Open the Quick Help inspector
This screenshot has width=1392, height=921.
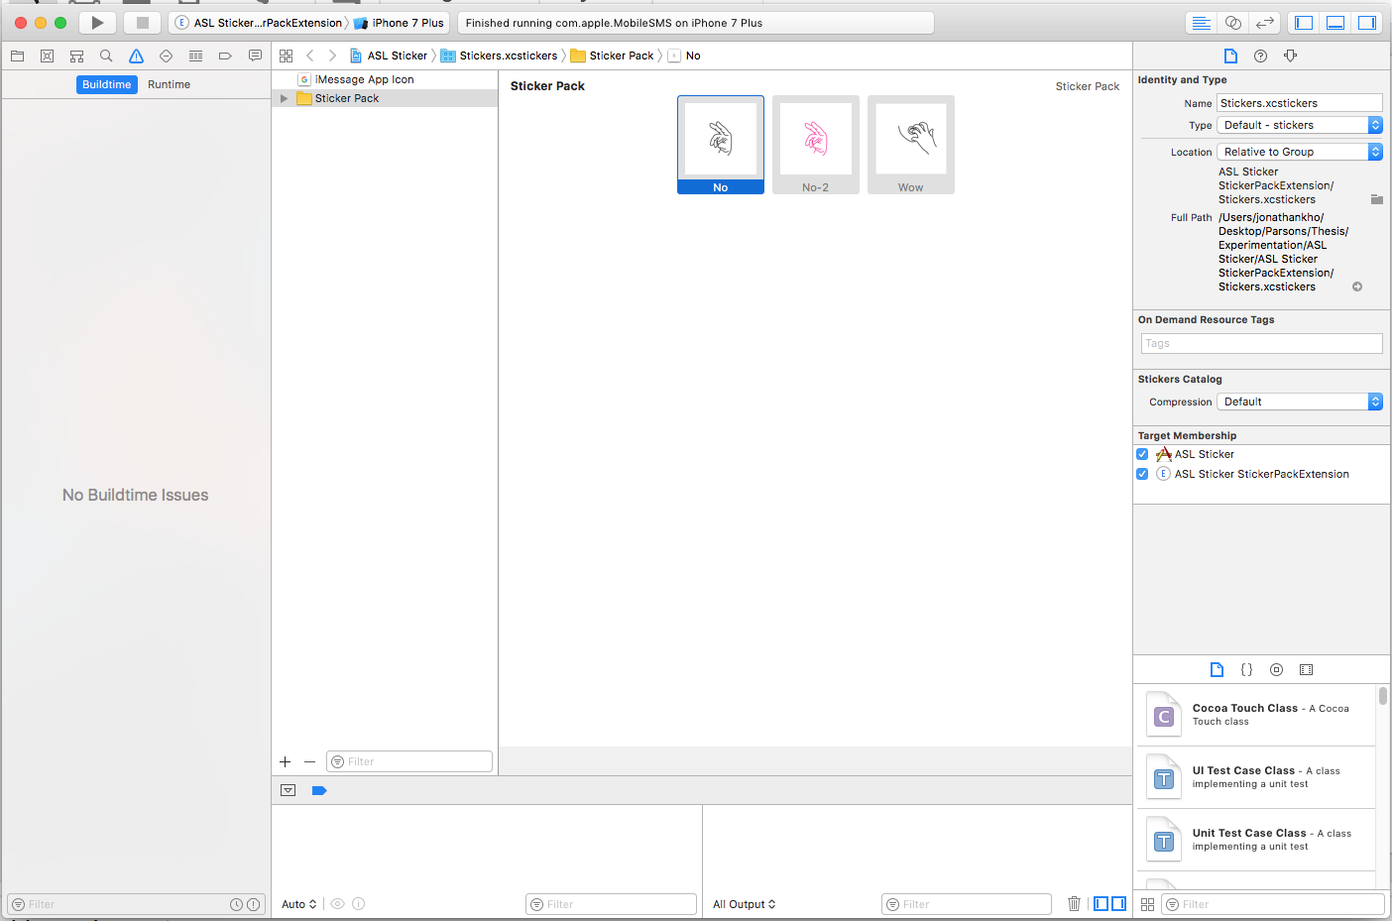pos(1260,57)
